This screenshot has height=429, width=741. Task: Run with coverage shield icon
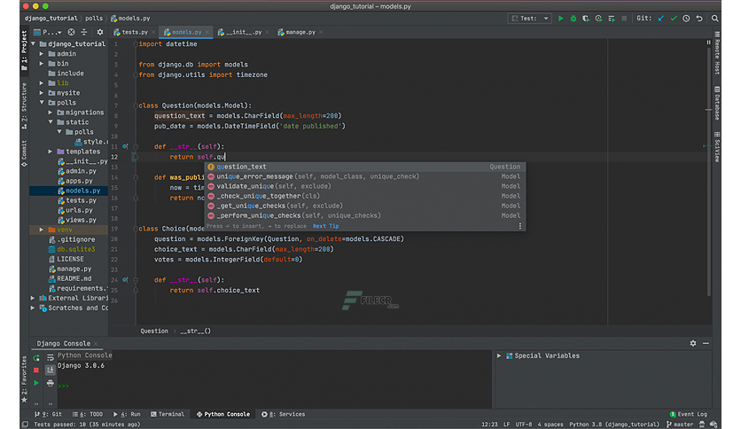pos(586,19)
